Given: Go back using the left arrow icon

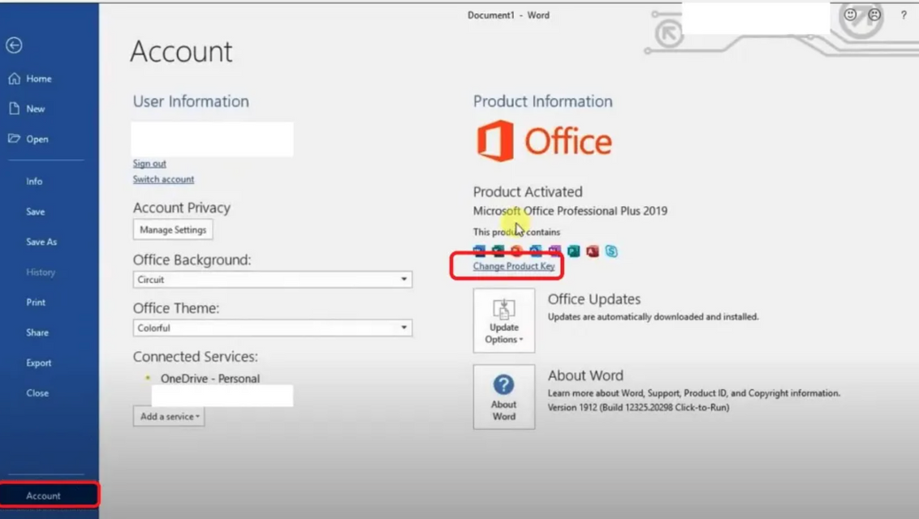Looking at the screenshot, I should click(x=14, y=45).
